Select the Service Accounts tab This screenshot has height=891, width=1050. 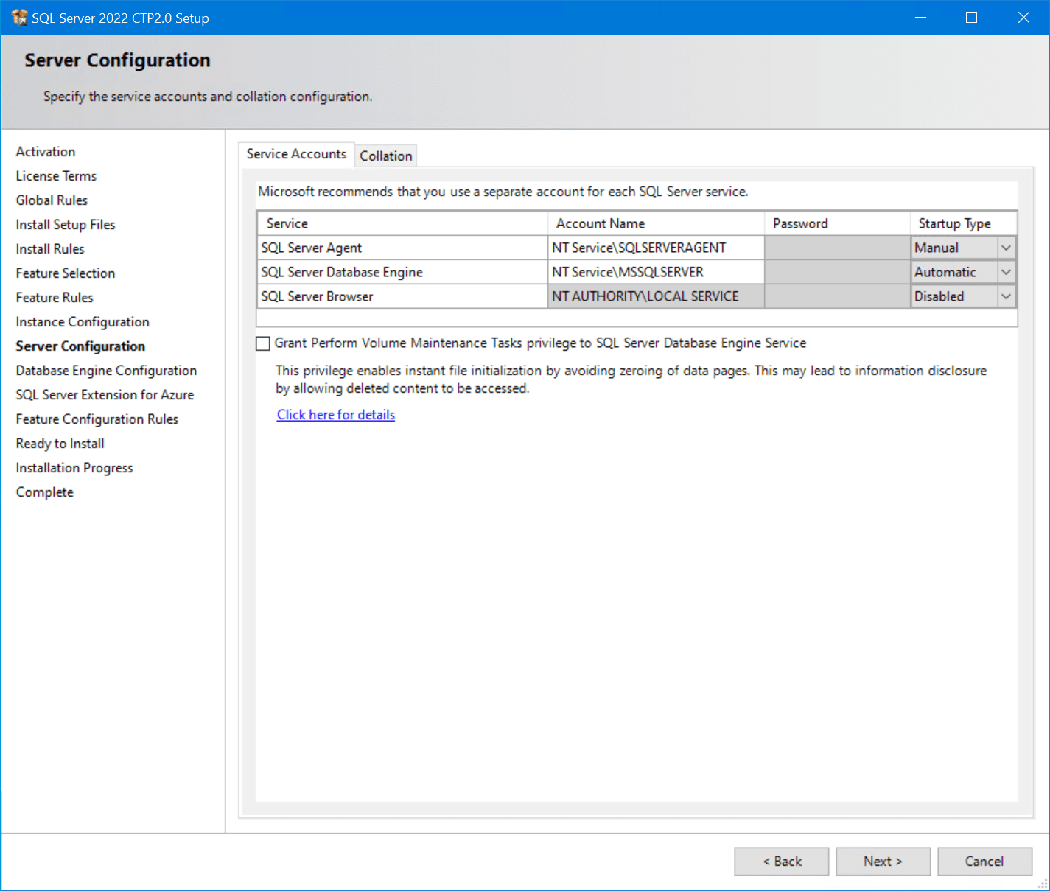tap(296, 154)
